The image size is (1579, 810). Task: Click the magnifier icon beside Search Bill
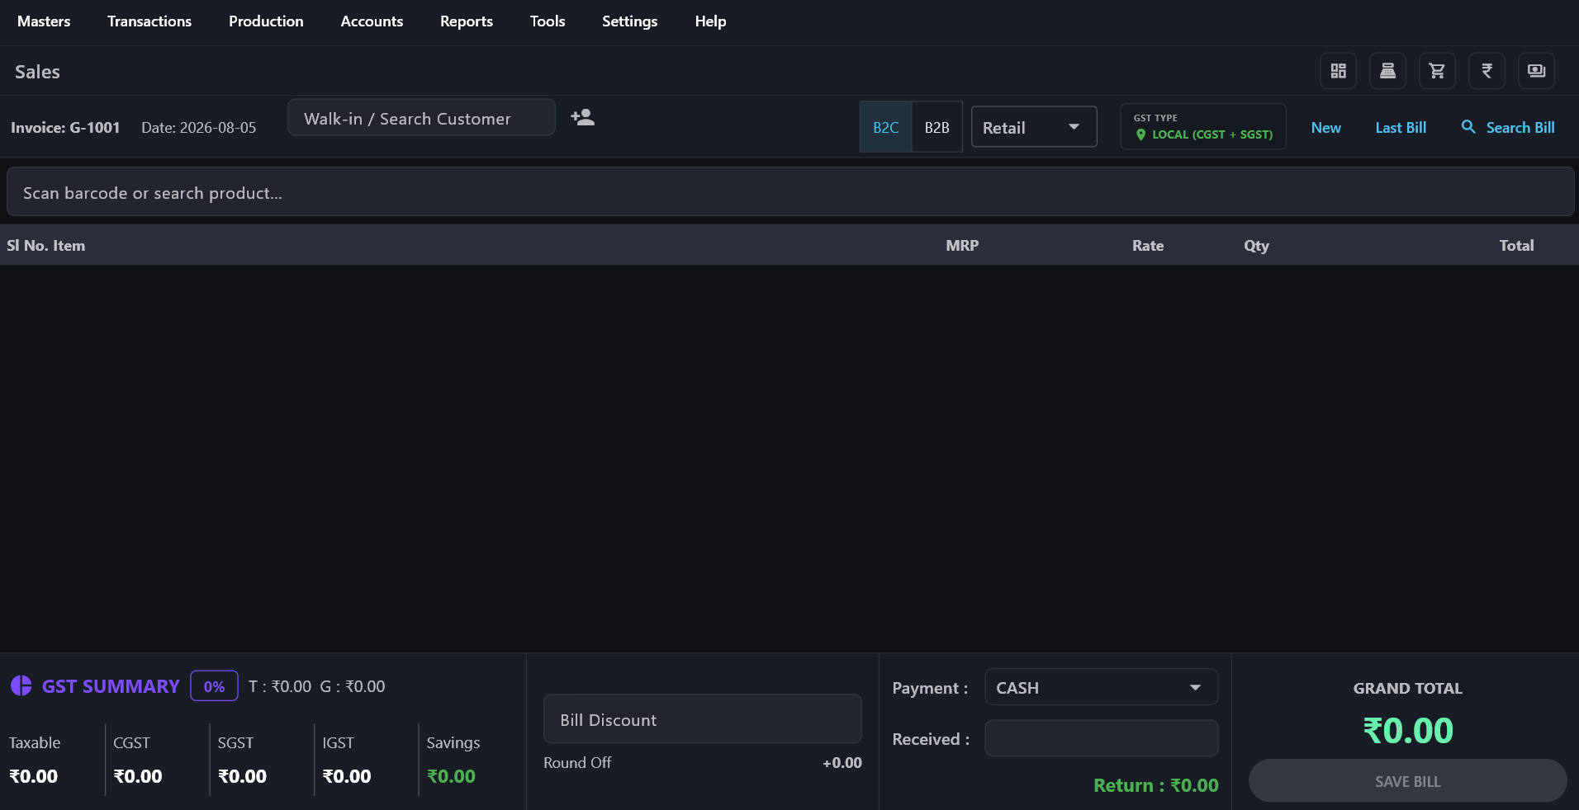pos(1468,127)
